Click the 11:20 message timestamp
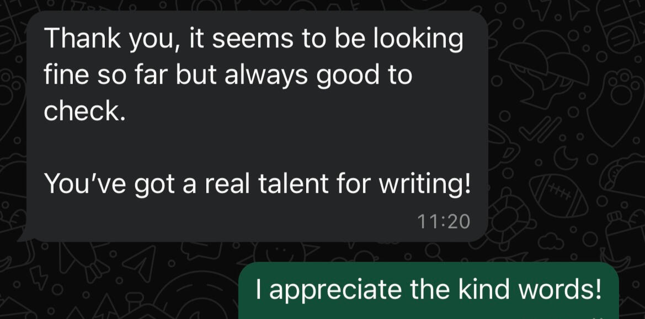Screen dimensions: 645x319 pyautogui.click(x=444, y=221)
